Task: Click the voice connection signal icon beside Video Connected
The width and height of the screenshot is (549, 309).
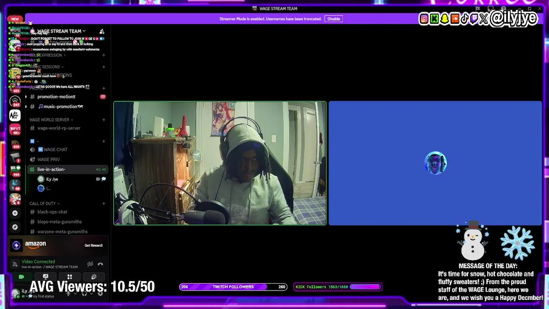Action: pyautogui.click(x=15, y=264)
